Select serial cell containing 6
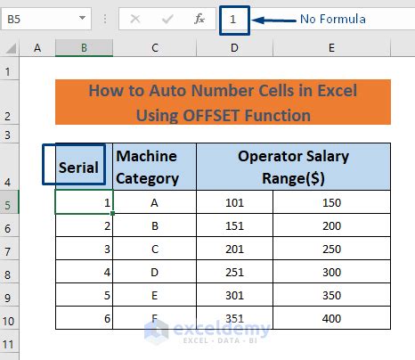 tap(84, 318)
